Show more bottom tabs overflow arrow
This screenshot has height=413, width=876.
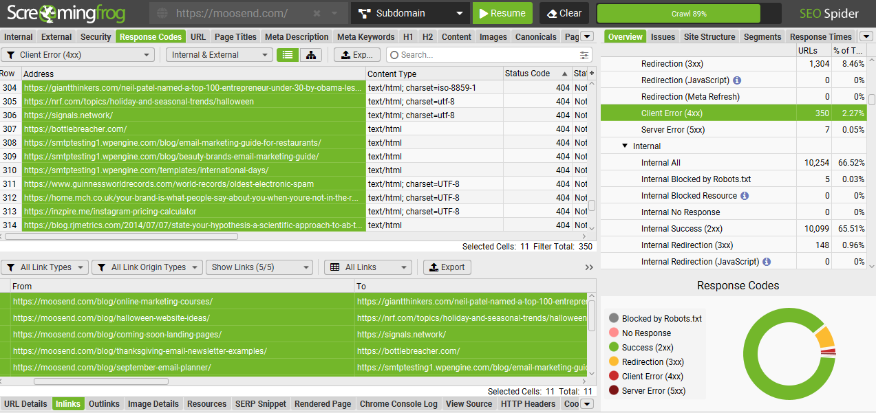tap(587, 404)
